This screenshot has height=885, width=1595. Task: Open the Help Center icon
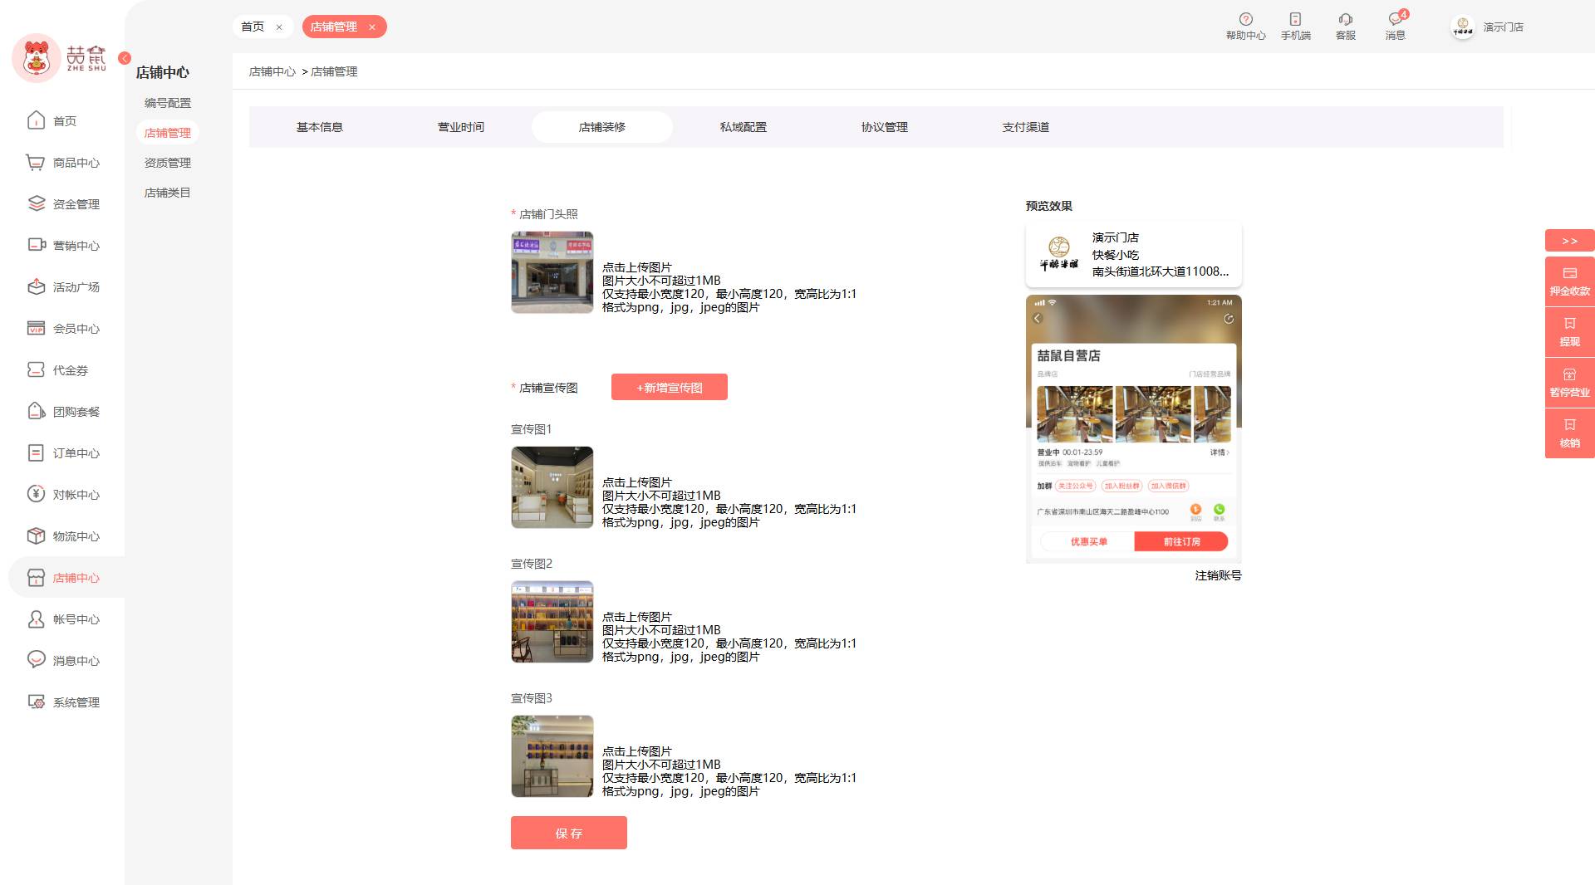point(1245,19)
